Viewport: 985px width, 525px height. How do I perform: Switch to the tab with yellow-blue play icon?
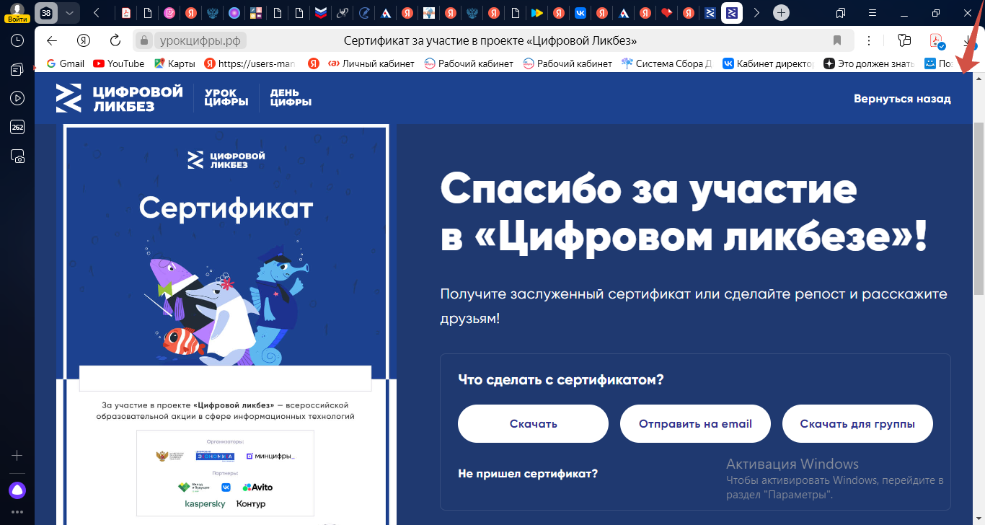pos(536,12)
